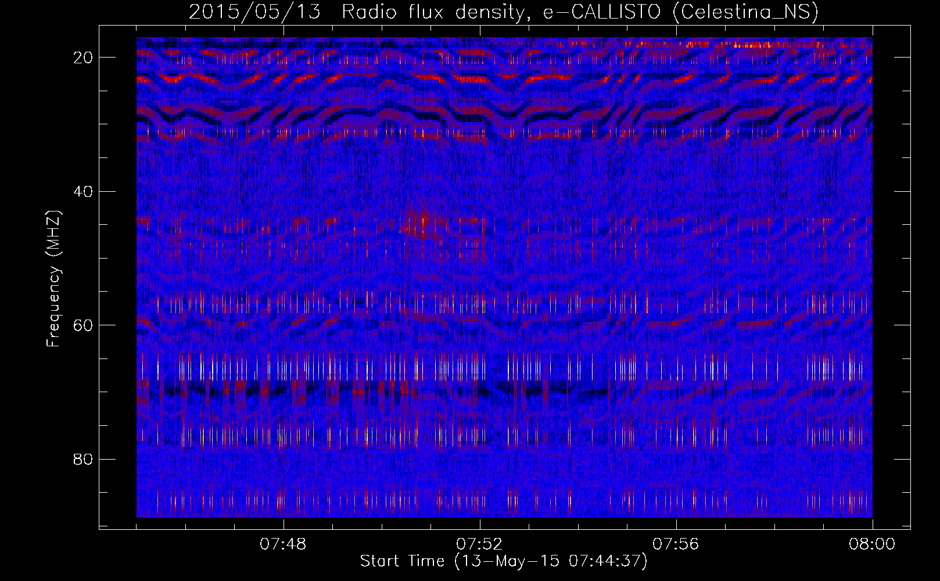Click the 'Frequency (MHZ)' axis label

tap(53, 279)
